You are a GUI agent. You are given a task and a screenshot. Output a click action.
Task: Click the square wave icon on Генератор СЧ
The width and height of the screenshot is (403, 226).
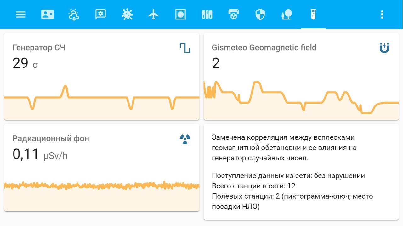tap(185, 48)
